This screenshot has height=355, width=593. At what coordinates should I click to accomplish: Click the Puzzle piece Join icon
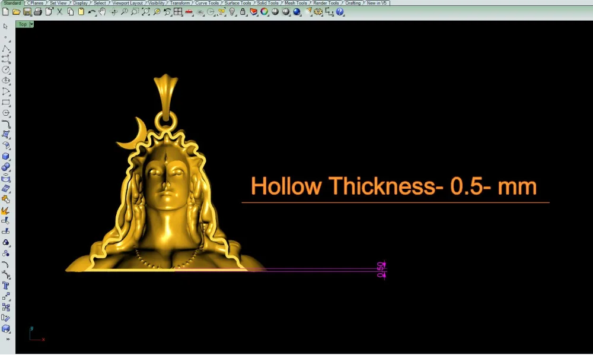tap(6, 199)
